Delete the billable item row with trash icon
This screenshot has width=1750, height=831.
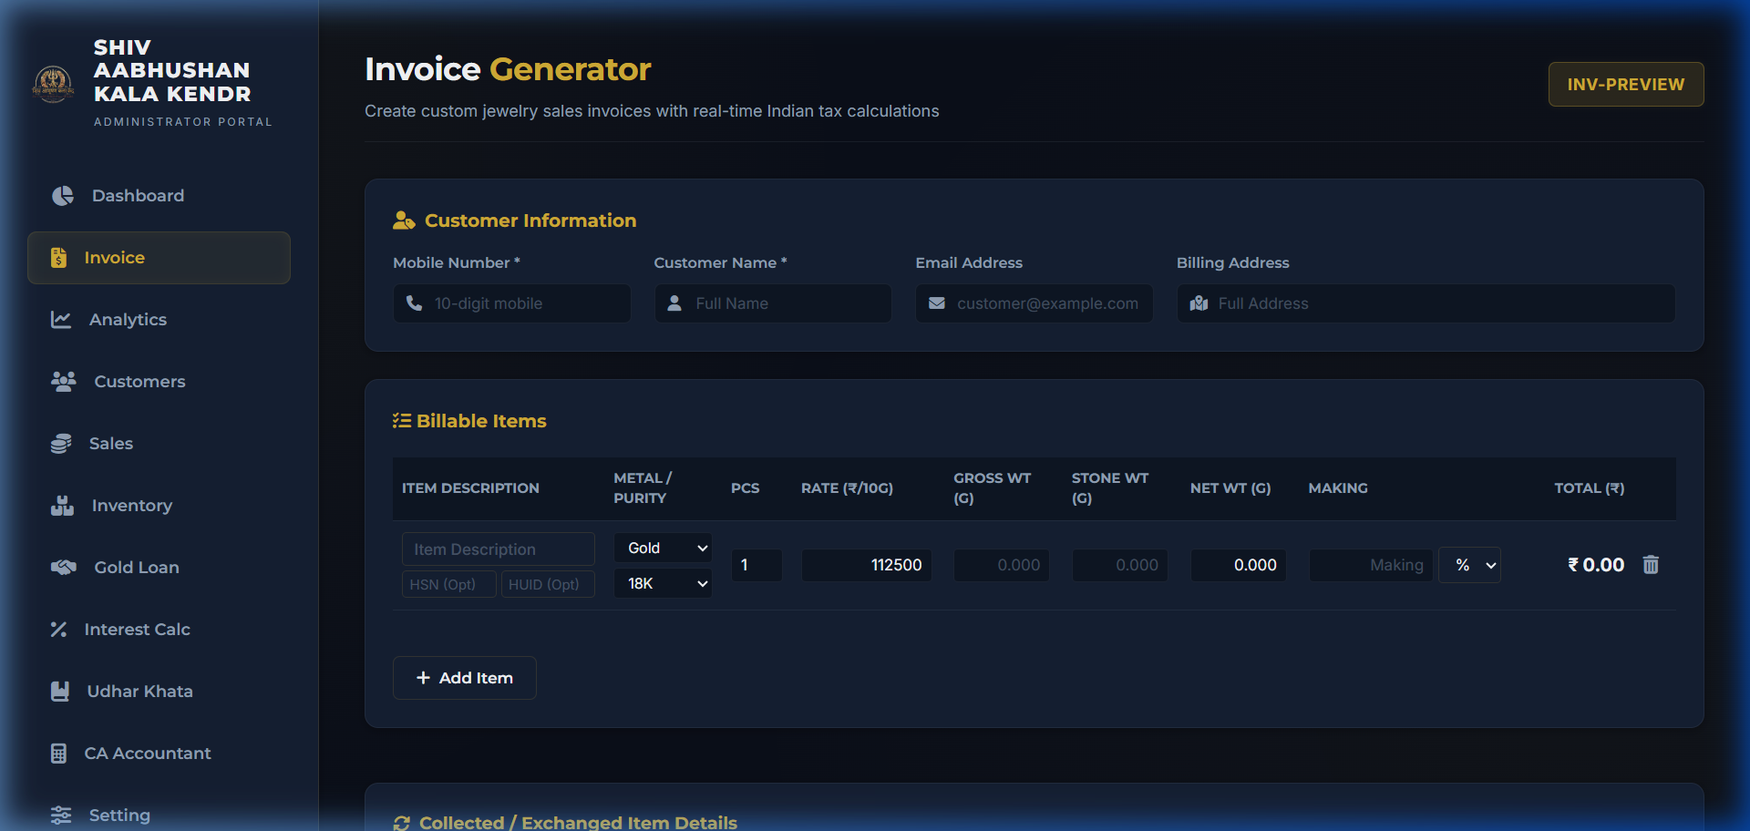[1651, 565]
